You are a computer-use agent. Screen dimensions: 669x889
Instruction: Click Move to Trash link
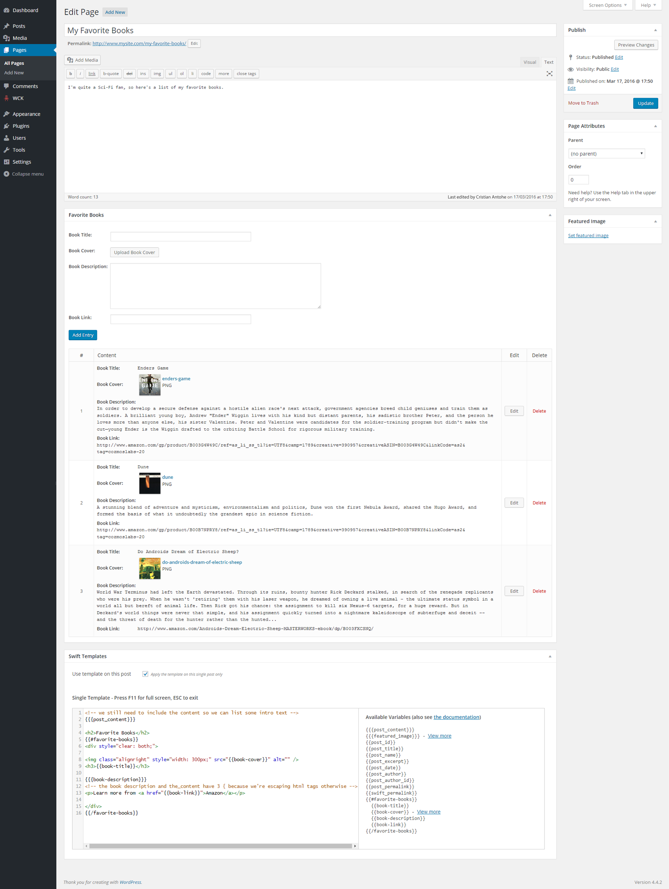click(583, 103)
